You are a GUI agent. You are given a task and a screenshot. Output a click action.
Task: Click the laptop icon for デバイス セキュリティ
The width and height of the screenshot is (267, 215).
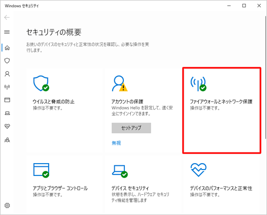pos(120,171)
